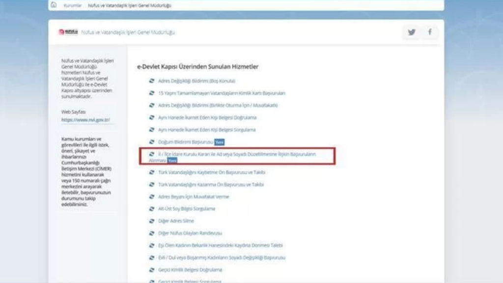This screenshot has width=503, height=283.
Task: Share the page on Facebook
Action: pyautogui.click(x=430, y=32)
